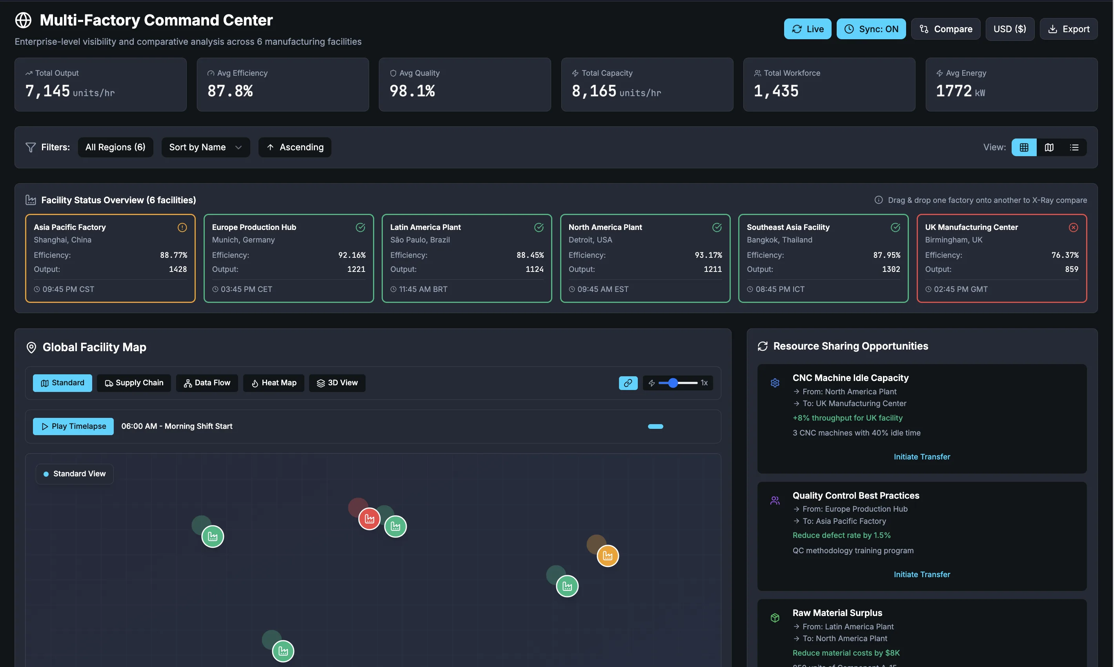Click the filter funnel icon
1114x667 pixels.
tap(31, 148)
